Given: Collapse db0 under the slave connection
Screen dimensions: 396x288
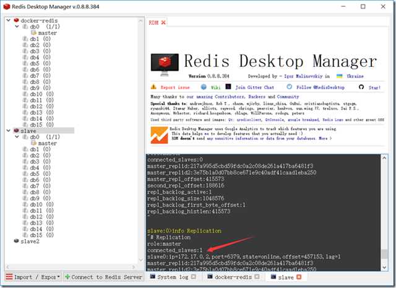Looking at the screenshot, I should pyautogui.click(x=17, y=136).
